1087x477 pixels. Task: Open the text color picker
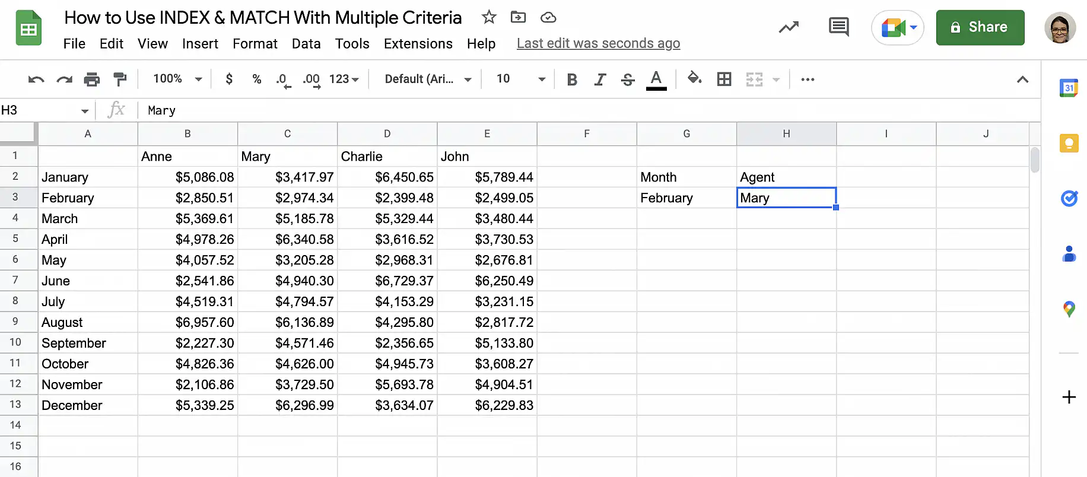point(656,79)
